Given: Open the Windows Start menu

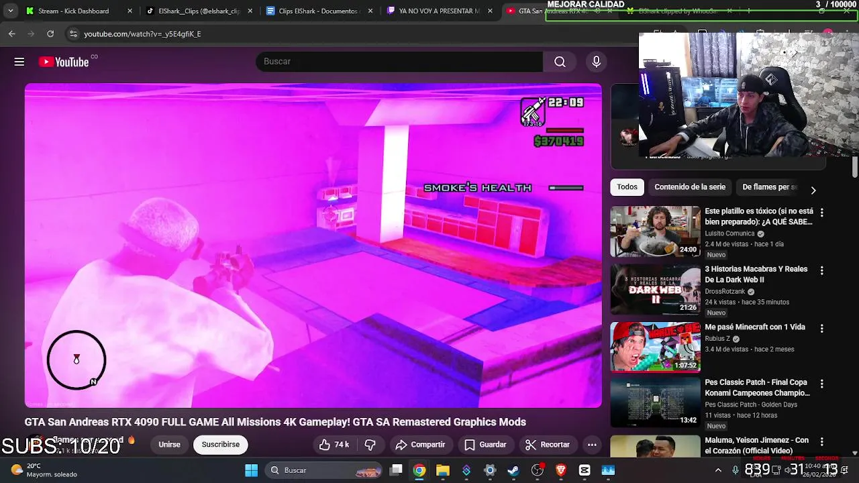Looking at the screenshot, I should coord(251,470).
